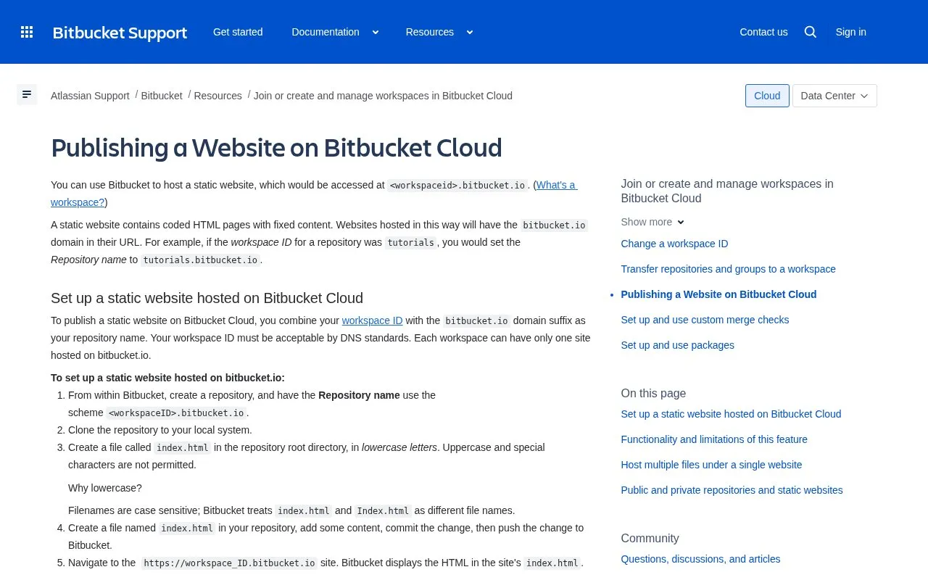Select the Cloud deployment button

[767, 96]
